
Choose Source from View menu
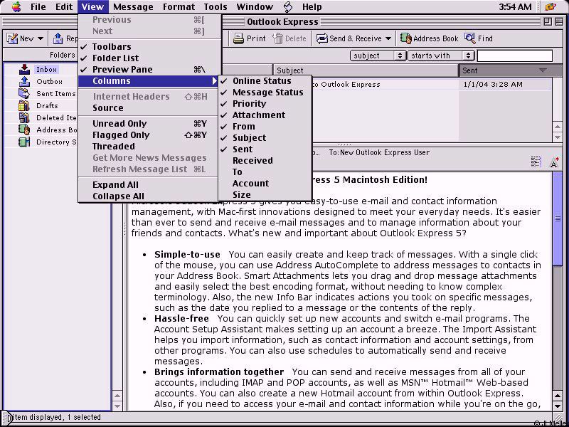pyautogui.click(x=148, y=108)
